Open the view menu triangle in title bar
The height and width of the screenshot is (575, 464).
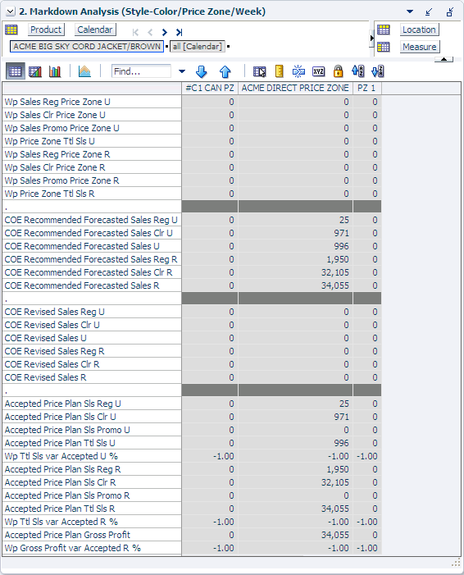[x=410, y=11]
